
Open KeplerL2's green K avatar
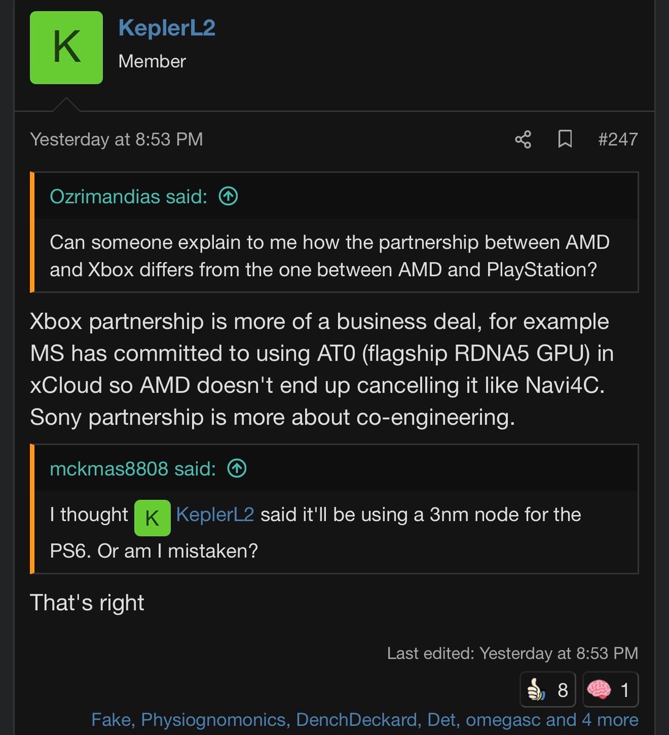[66, 48]
